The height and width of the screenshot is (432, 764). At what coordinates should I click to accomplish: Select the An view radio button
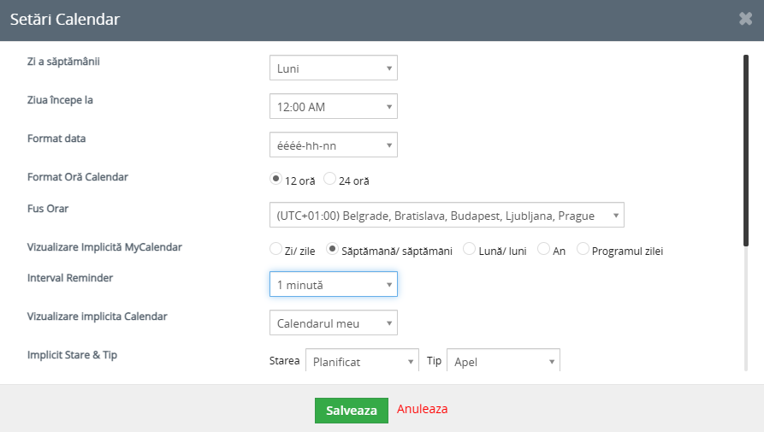point(543,249)
